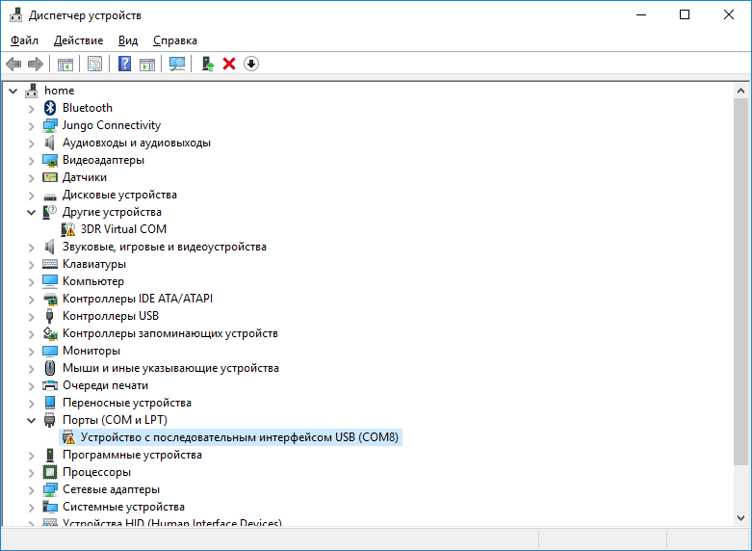The width and height of the screenshot is (752, 551).
Task: Click the update driver toolbar icon
Action: click(x=207, y=64)
